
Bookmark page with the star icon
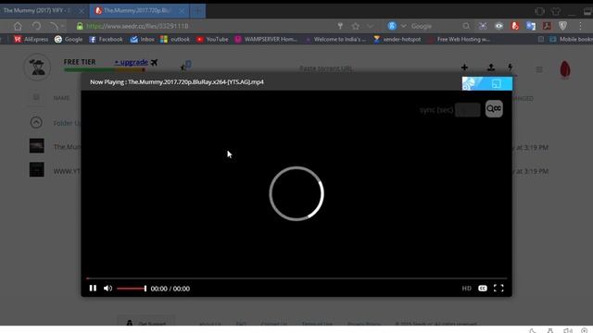pyautogui.click(x=355, y=26)
